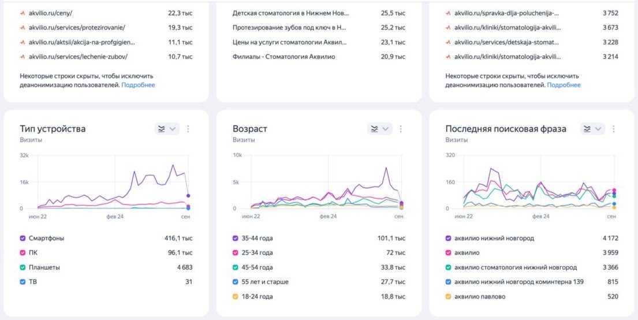Screen dimensions: 638x320
Task: Open chart type dropdown in Тип устройства widget
Action: [x=166, y=129]
